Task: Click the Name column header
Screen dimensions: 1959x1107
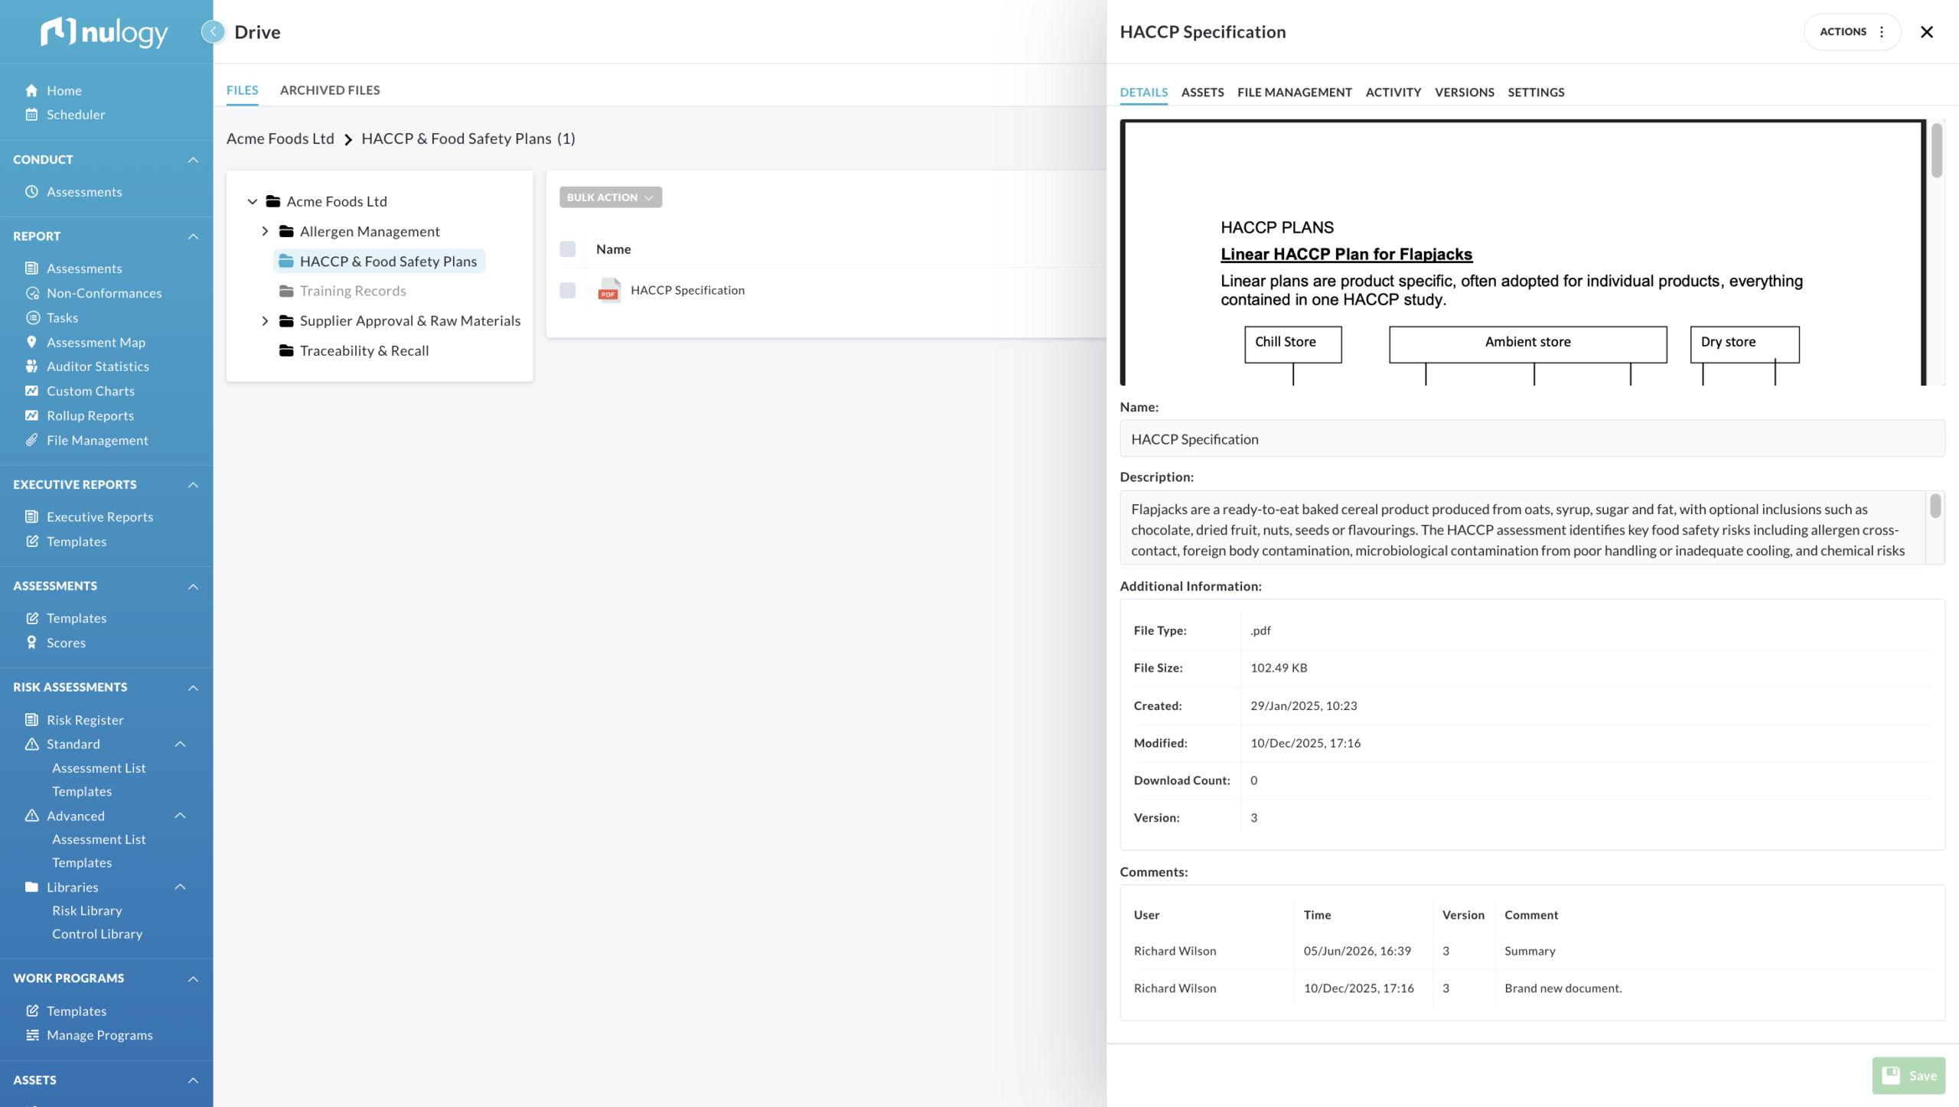Action: 614,249
